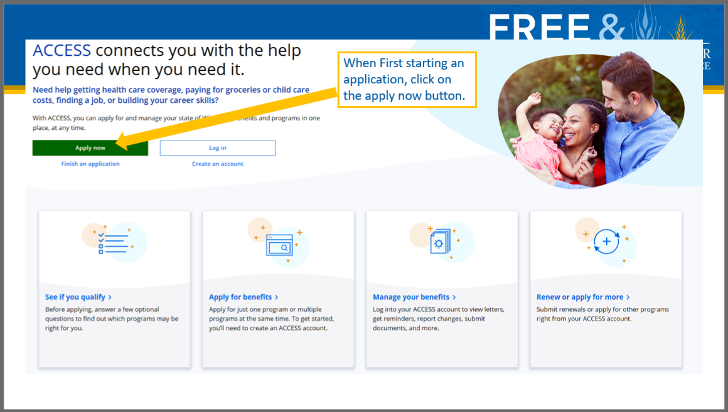Image resolution: width=728 pixels, height=412 pixels.
Task: Click the circular renew plus icon
Action: click(x=606, y=241)
